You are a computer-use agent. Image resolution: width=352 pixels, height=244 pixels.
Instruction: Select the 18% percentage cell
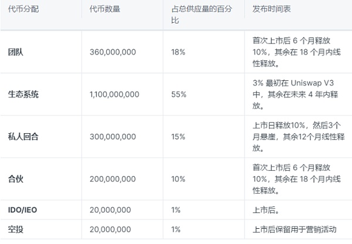178,52
